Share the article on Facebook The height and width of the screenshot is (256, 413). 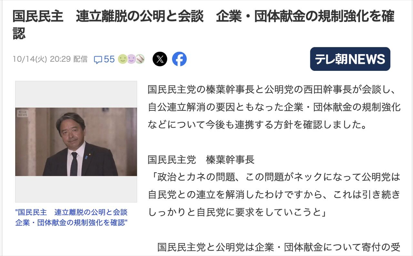(x=179, y=59)
